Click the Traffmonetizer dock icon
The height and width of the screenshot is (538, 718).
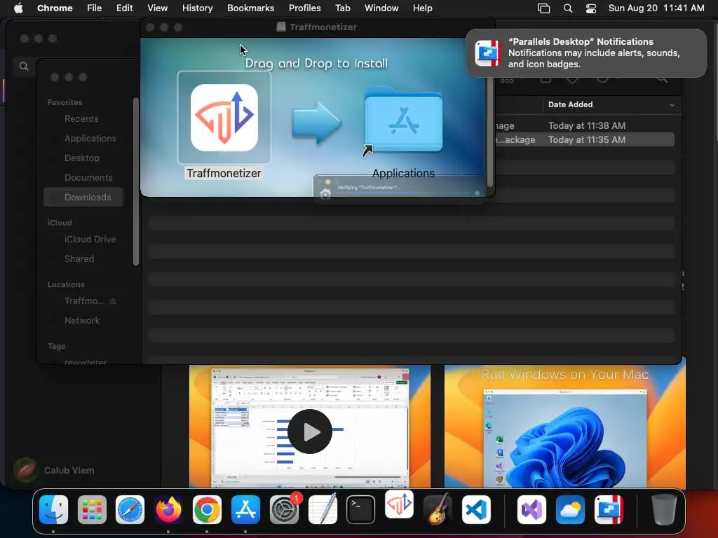click(399, 504)
